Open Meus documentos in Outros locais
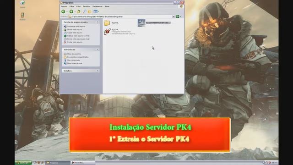Screen dimensions: 293x165 click(74, 54)
